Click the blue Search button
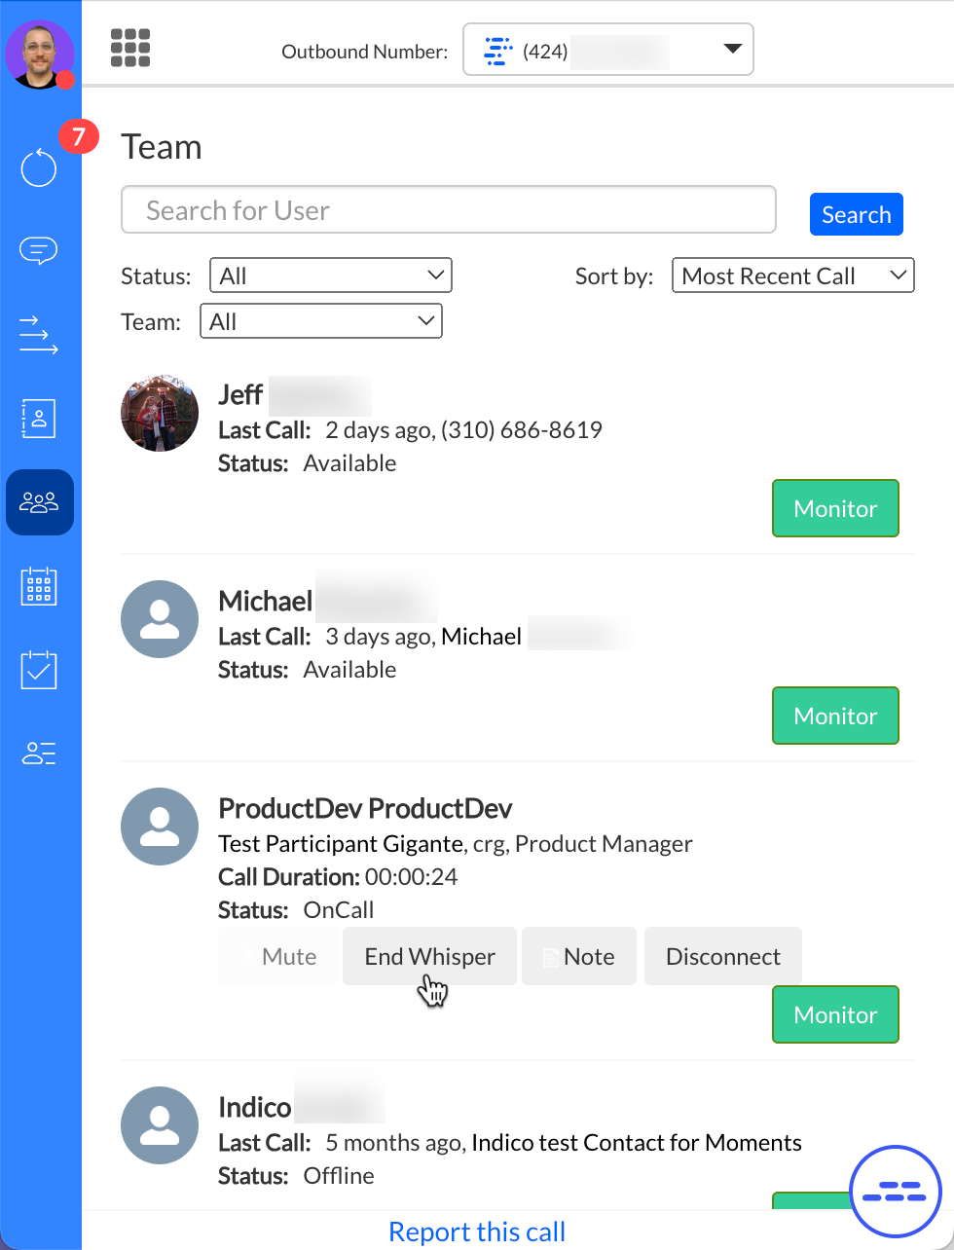This screenshot has width=954, height=1250. (x=856, y=214)
